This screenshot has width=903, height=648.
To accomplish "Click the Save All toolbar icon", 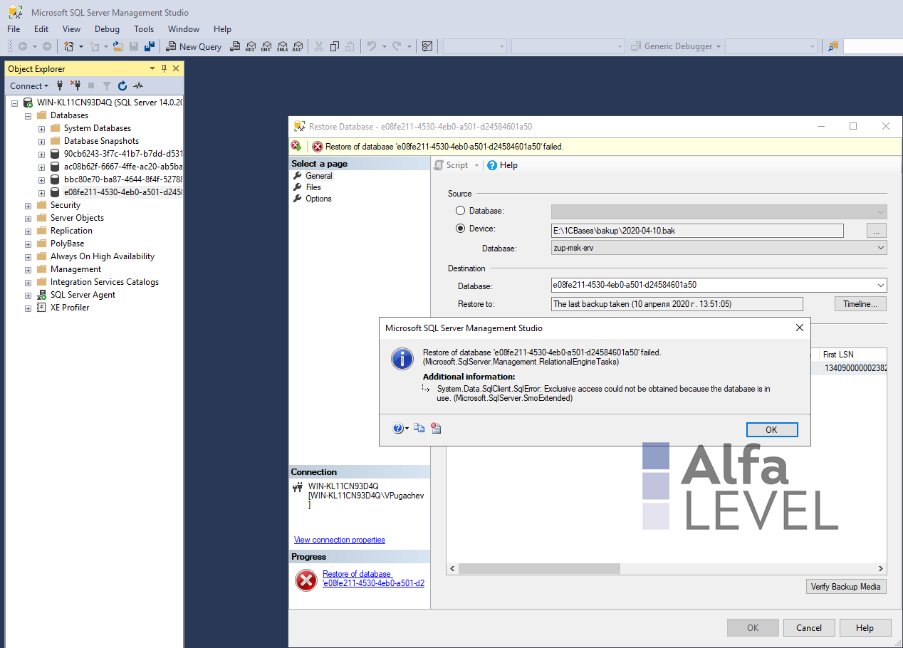I will click(x=150, y=46).
